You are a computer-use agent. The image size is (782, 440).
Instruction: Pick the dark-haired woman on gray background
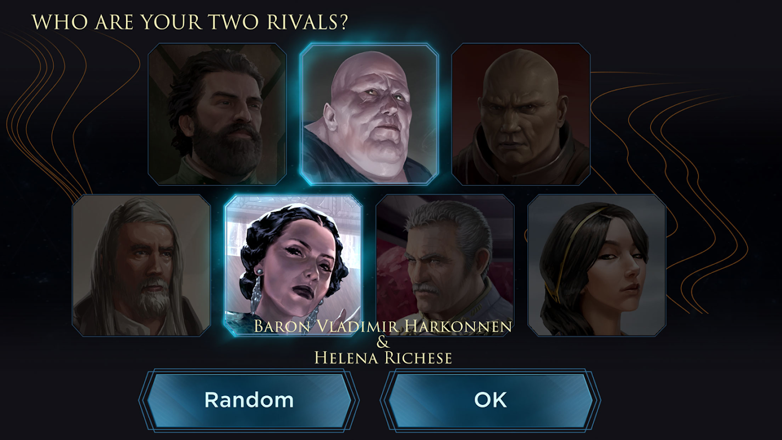pyautogui.click(x=597, y=265)
